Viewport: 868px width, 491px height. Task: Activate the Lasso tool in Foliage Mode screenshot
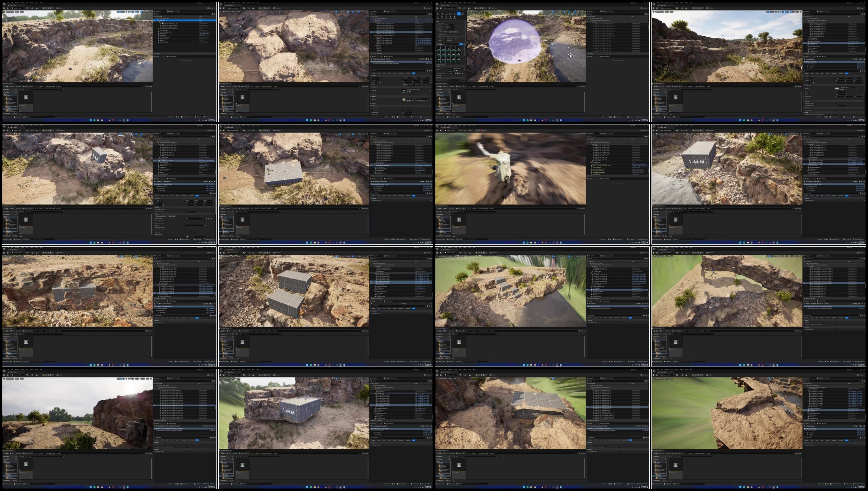tap(455, 14)
